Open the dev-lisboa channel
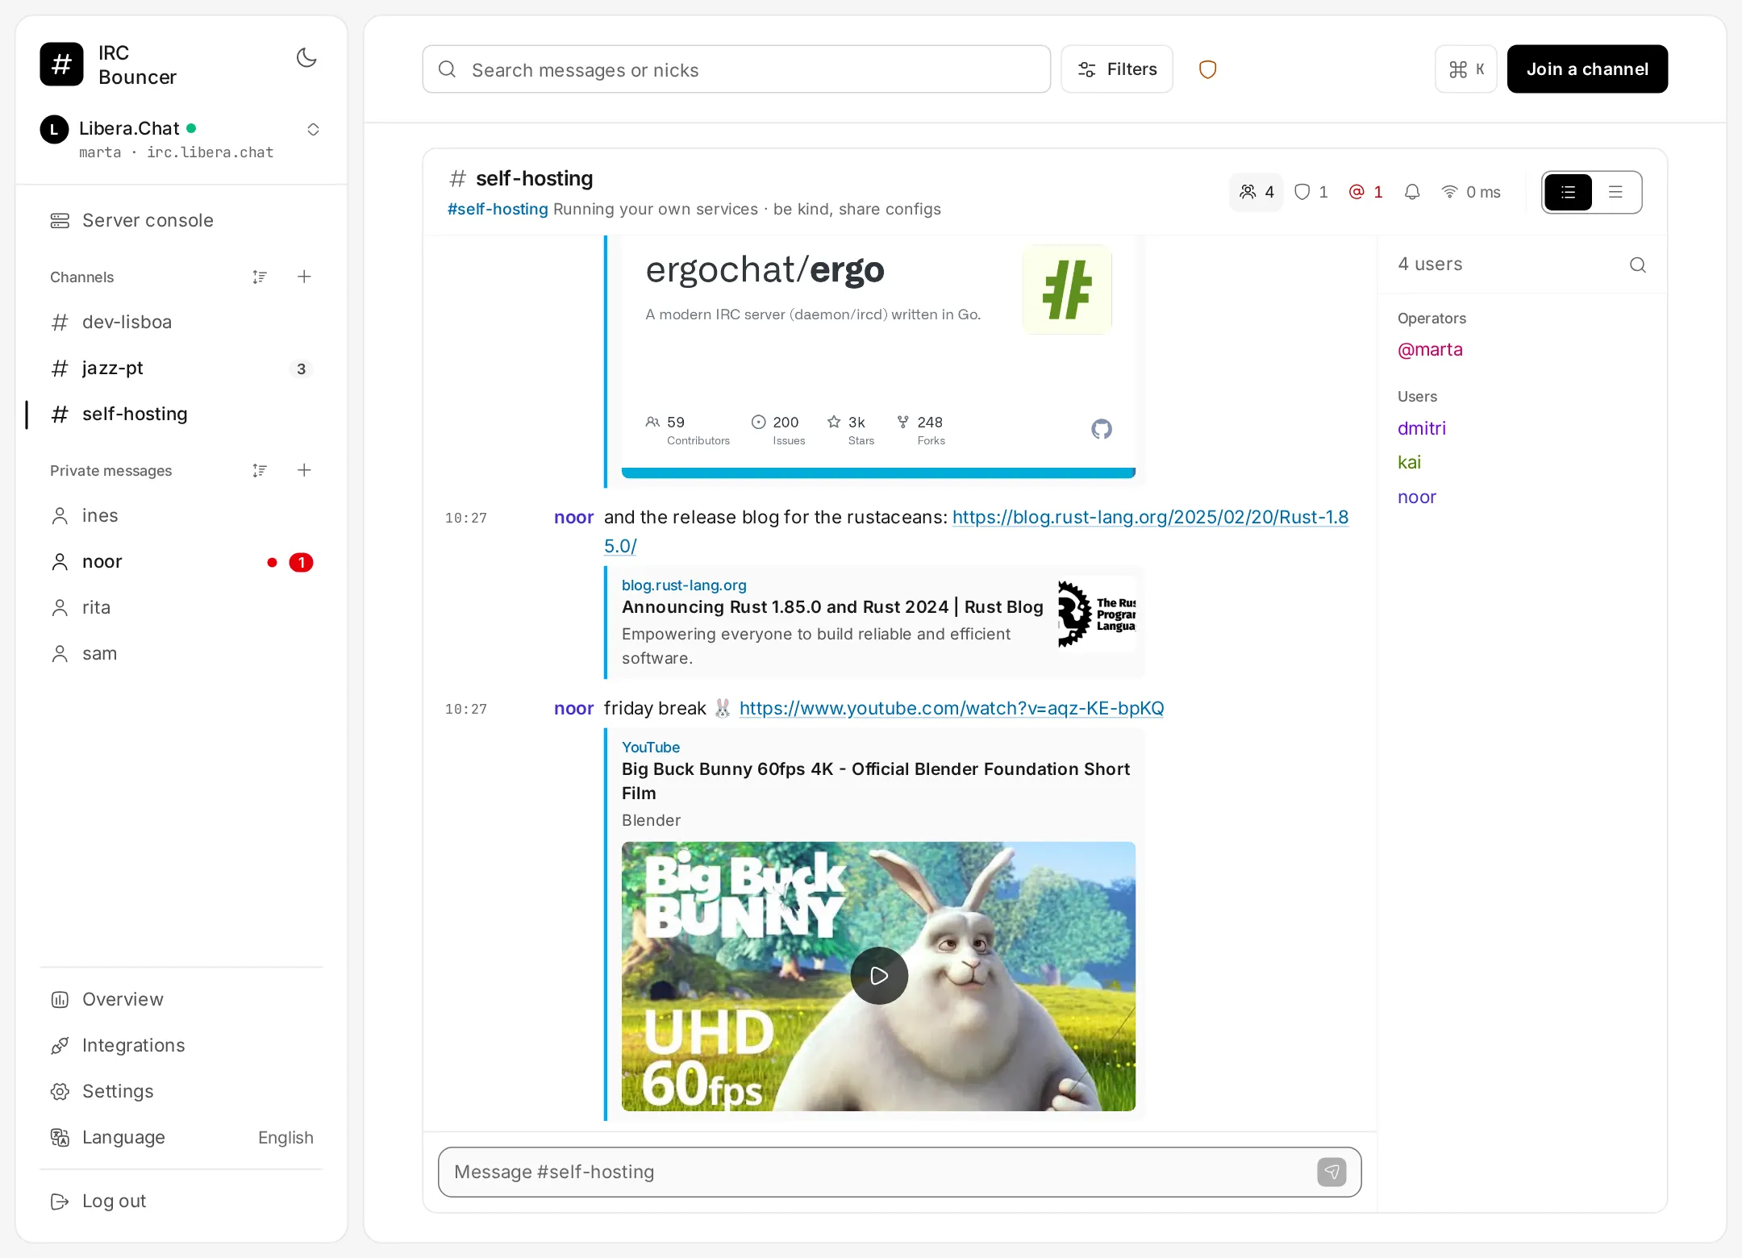Screen dimensions: 1742x1258 pos(181,322)
